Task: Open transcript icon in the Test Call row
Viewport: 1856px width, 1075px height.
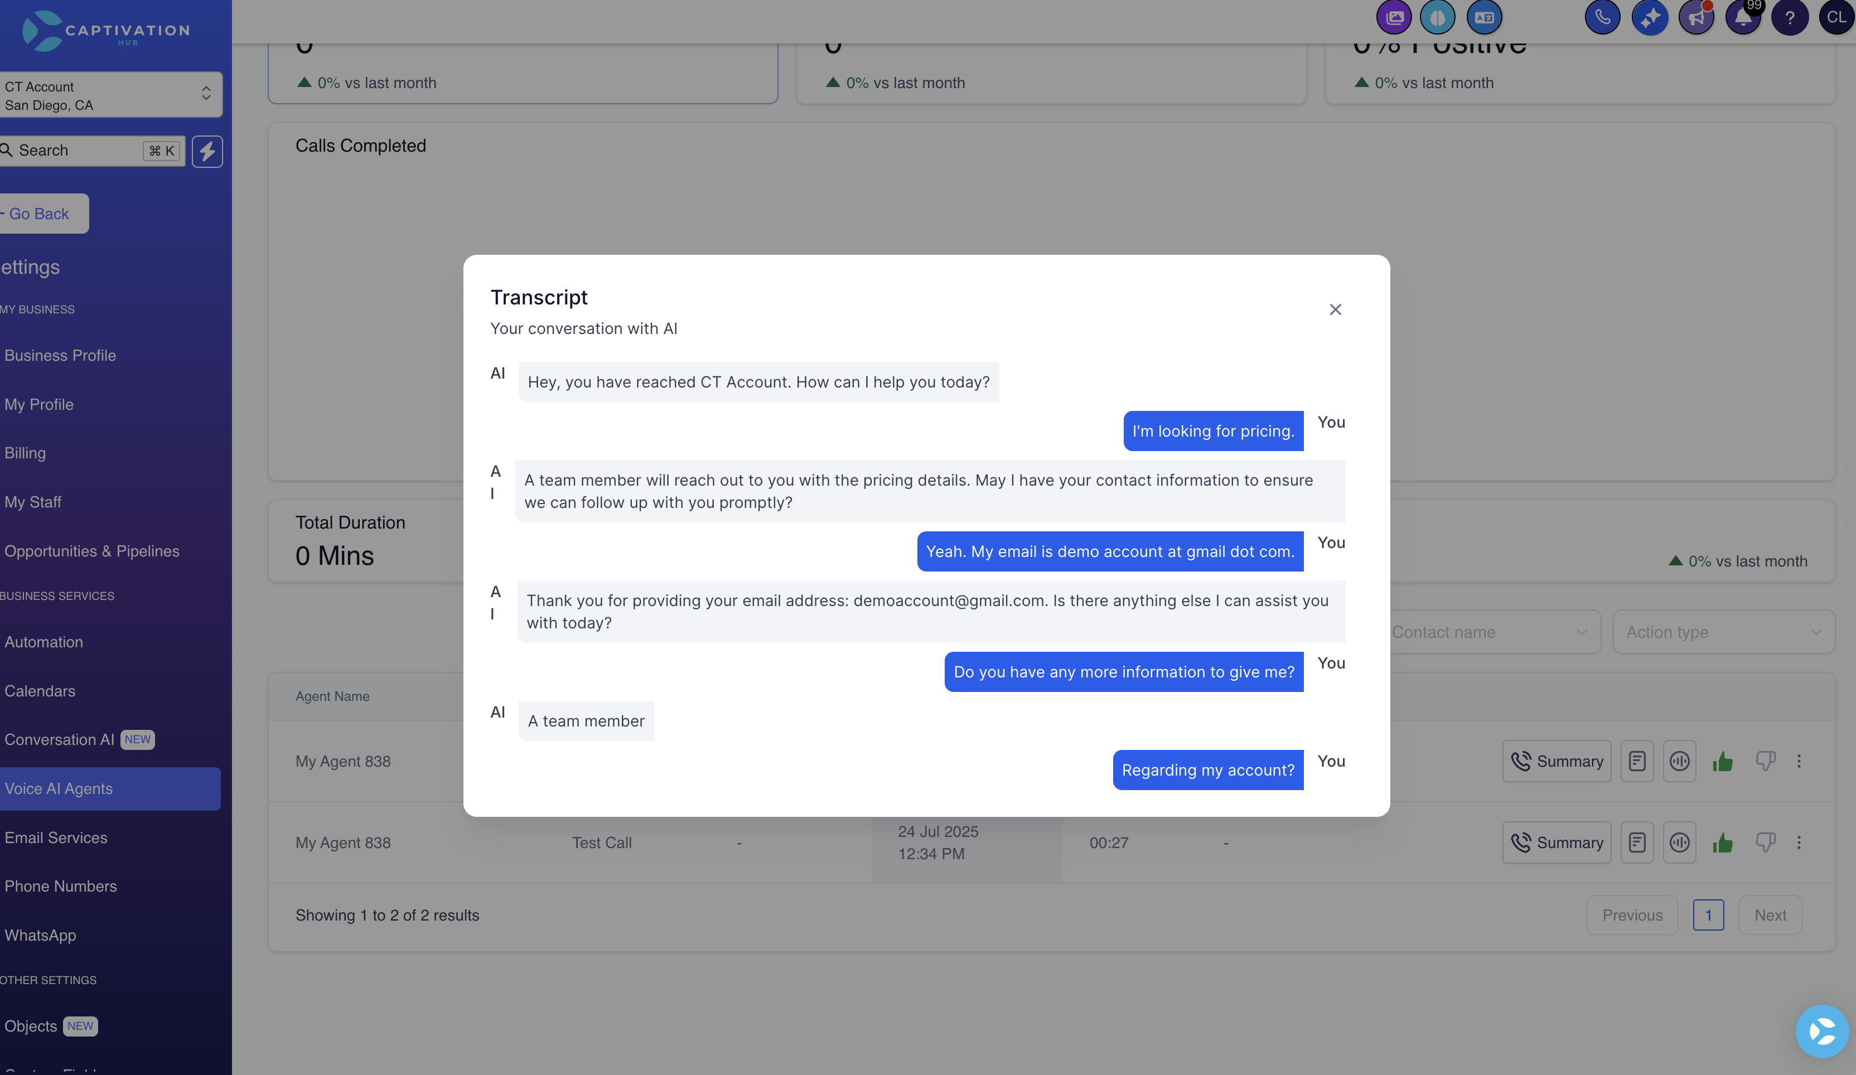Action: pyautogui.click(x=1636, y=842)
